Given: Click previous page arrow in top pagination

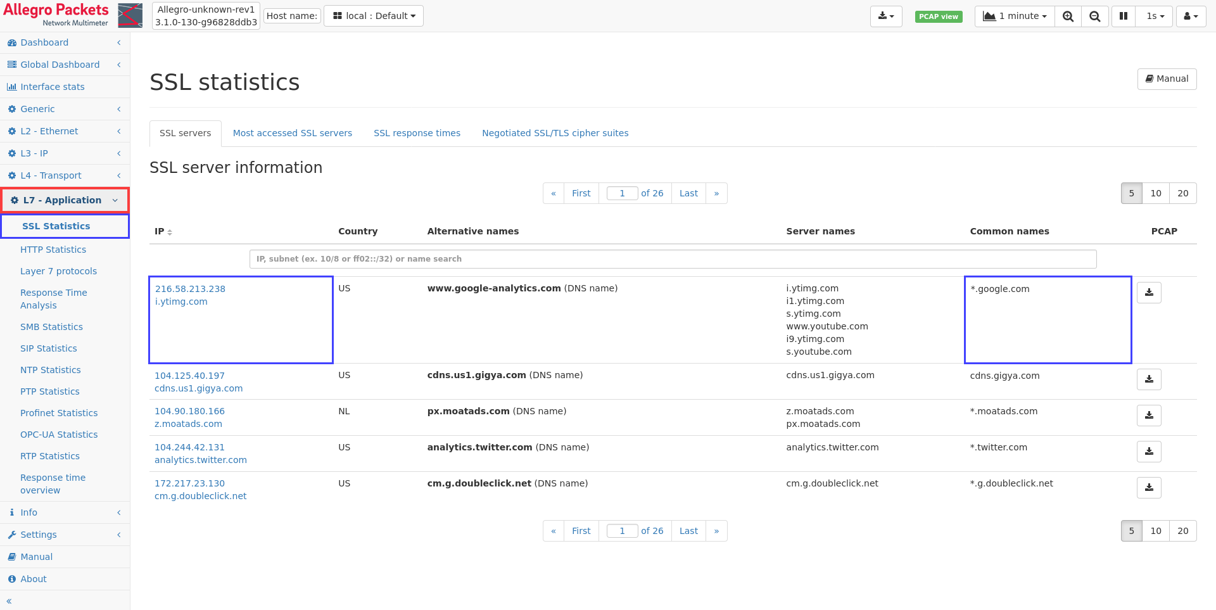Looking at the screenshot, I should [x=554, y=193].
